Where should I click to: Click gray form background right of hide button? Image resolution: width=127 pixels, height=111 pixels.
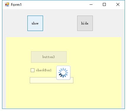(108, 23)
